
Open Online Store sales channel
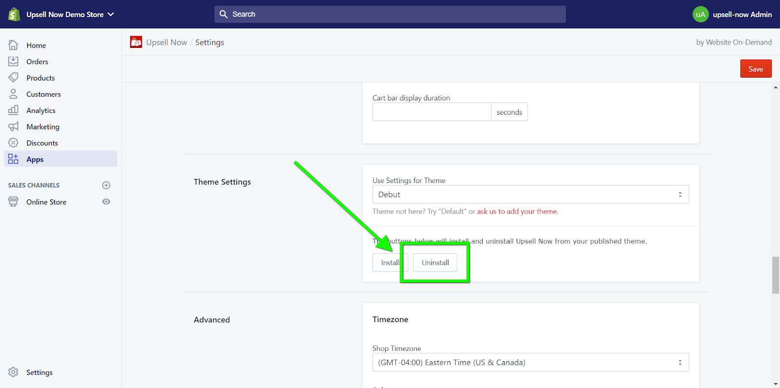46,202
